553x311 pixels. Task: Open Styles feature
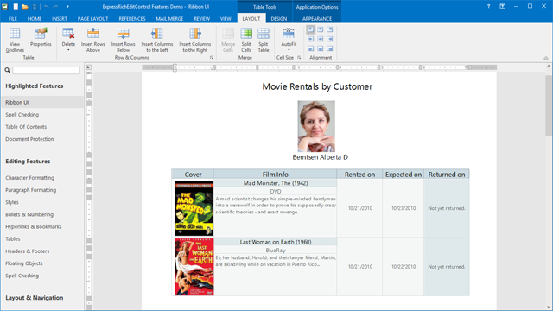[12, 202]
